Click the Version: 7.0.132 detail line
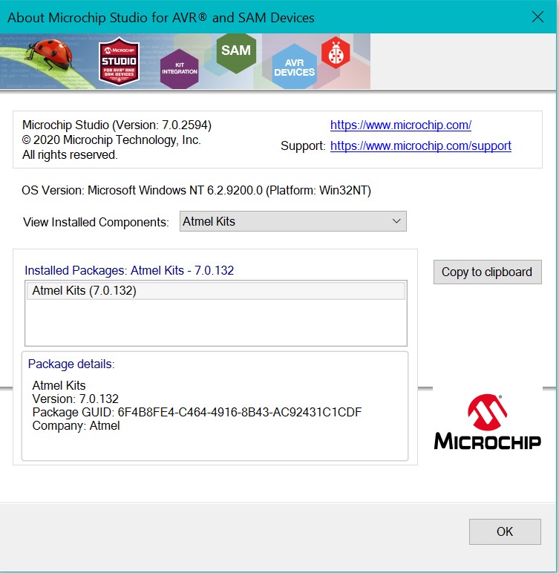Viewport: 559px width, 573px height. point(75,399)
